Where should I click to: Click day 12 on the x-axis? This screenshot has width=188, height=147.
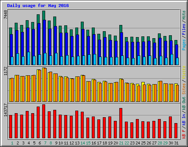[x=72, y=143]
